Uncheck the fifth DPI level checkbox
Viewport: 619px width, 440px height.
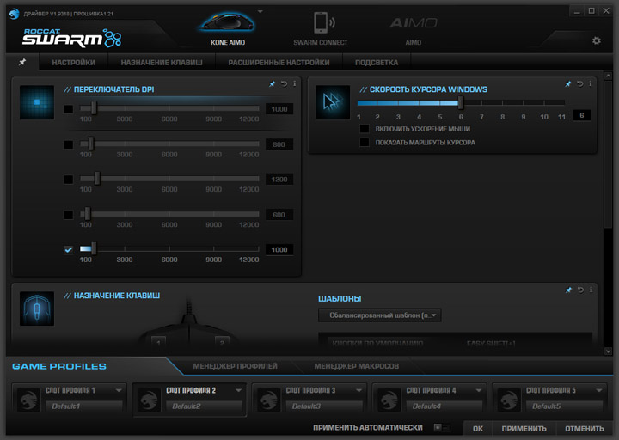point(68,249)
